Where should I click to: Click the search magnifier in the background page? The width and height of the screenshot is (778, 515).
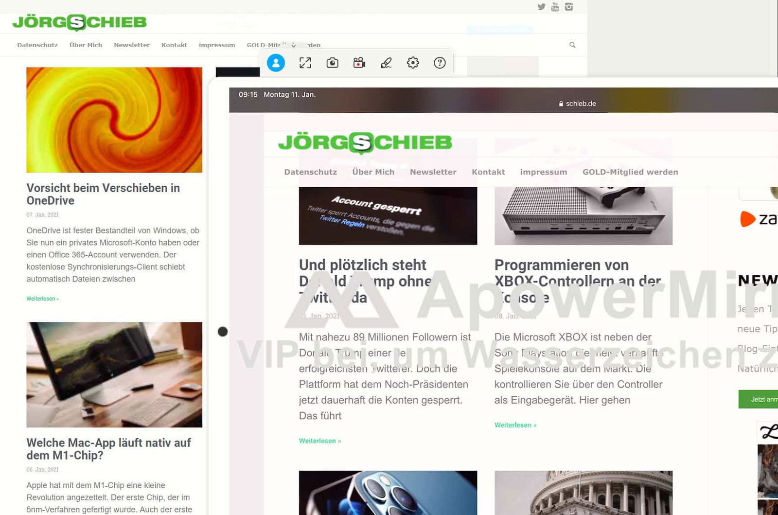pos(572,45)
